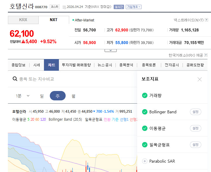Click the search magnifier icon
Screen dimensions: 211x172
15,79
